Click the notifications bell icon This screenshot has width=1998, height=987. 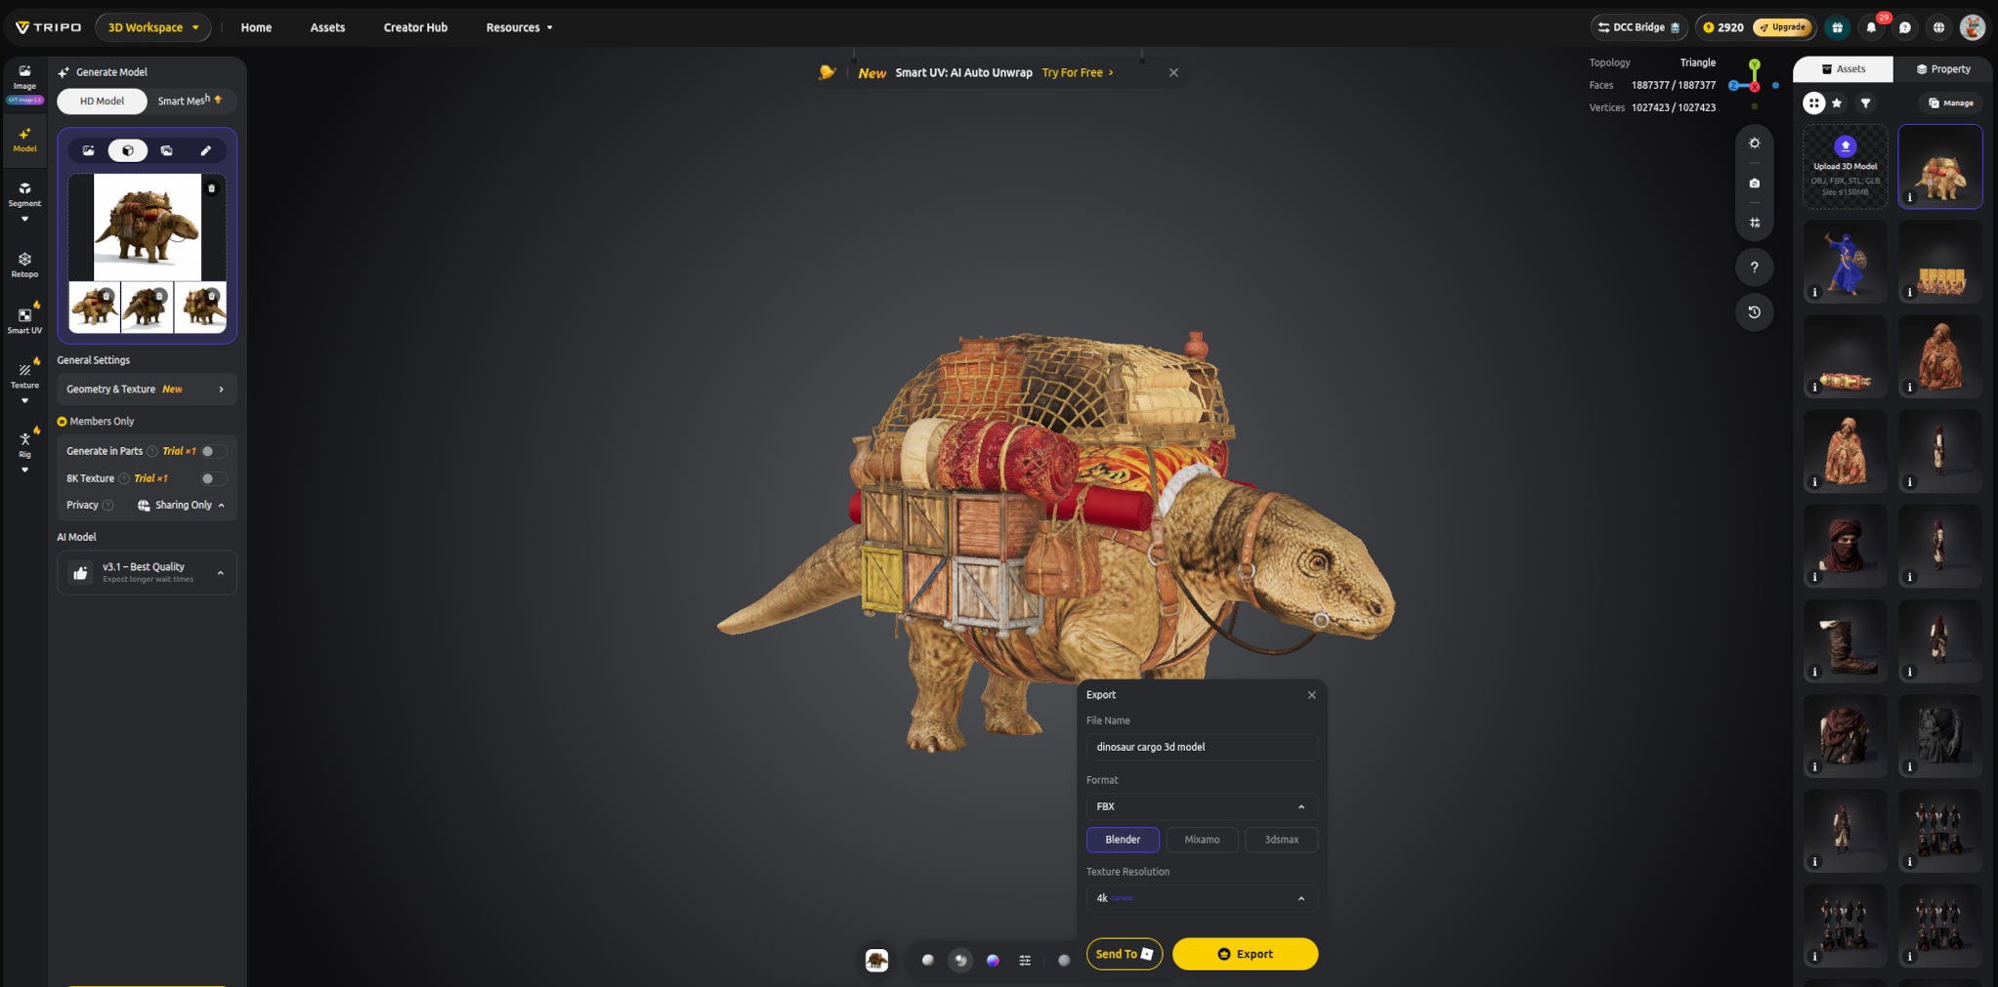tap(1871, 27)
